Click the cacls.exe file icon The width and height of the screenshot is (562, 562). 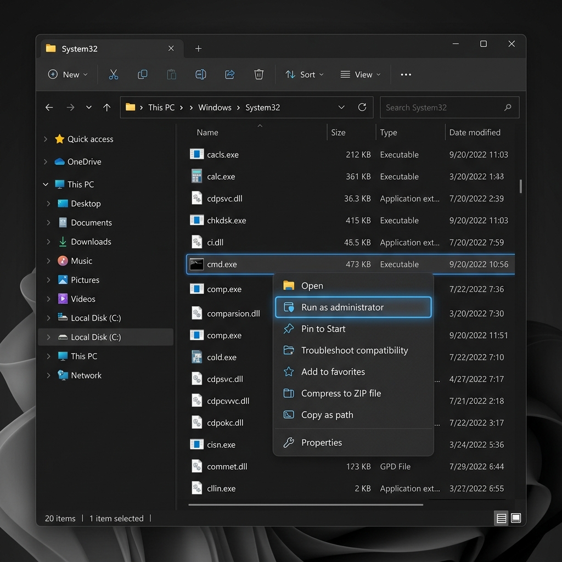click(196, 154)
